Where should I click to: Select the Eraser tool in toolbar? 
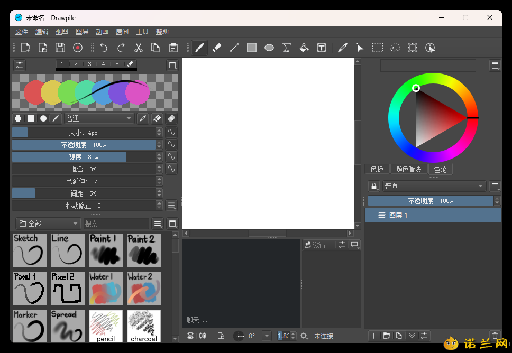click(217, 48)
